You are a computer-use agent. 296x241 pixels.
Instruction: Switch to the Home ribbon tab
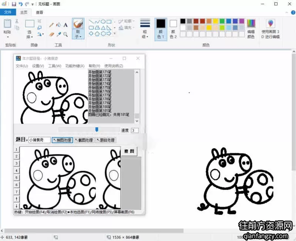click(x=24, y=13)
